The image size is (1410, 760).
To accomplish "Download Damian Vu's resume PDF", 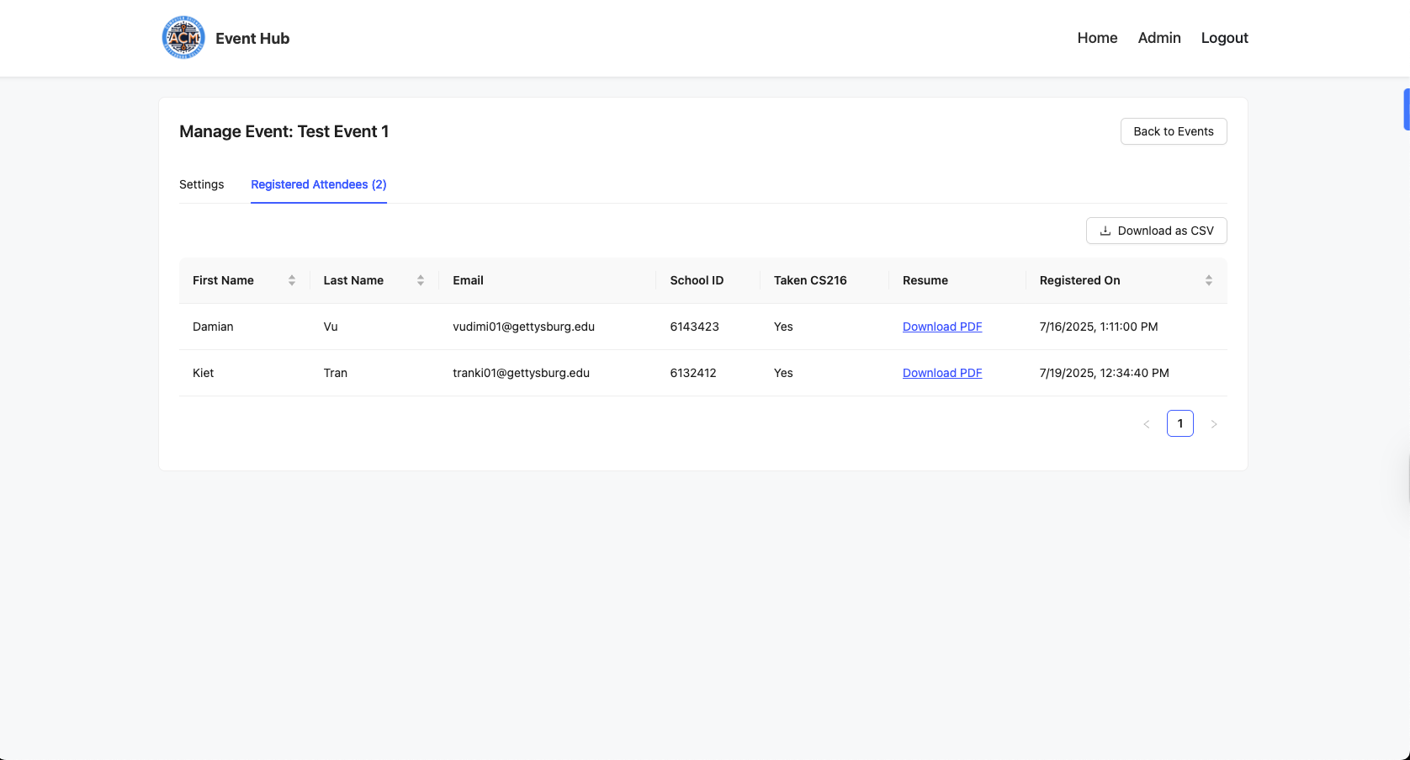I will click(x=941, y=327).
